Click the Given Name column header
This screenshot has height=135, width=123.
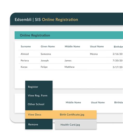[48, 46]
